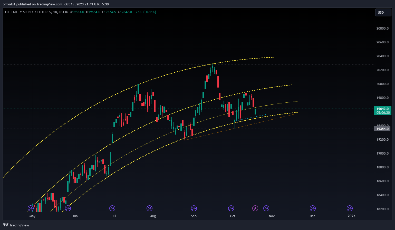Click the event marker icon above 2024
Image resolution: width=395 pixels, height=230 pixels.
[350, 208]
